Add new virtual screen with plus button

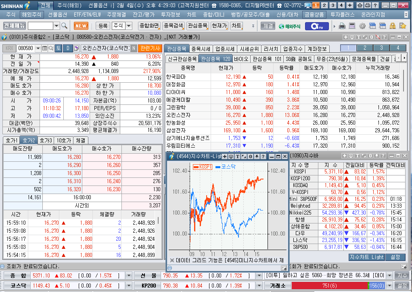350,5
